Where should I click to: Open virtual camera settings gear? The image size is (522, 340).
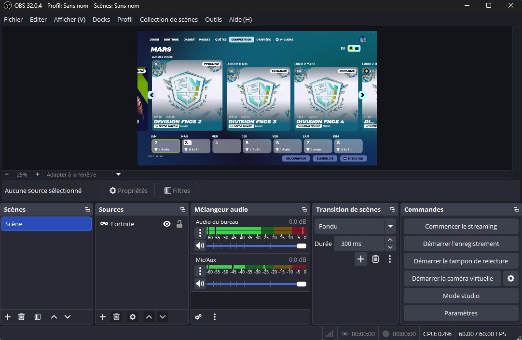tap(511, 278)
